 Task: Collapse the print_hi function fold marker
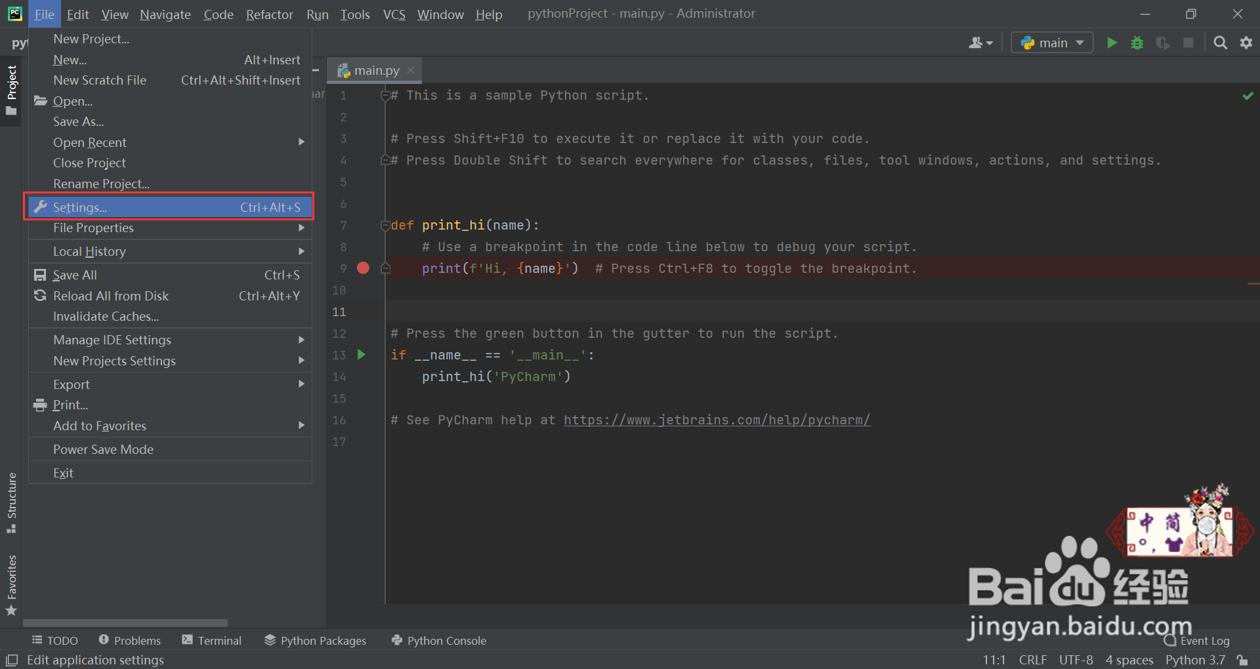[385, 226]
